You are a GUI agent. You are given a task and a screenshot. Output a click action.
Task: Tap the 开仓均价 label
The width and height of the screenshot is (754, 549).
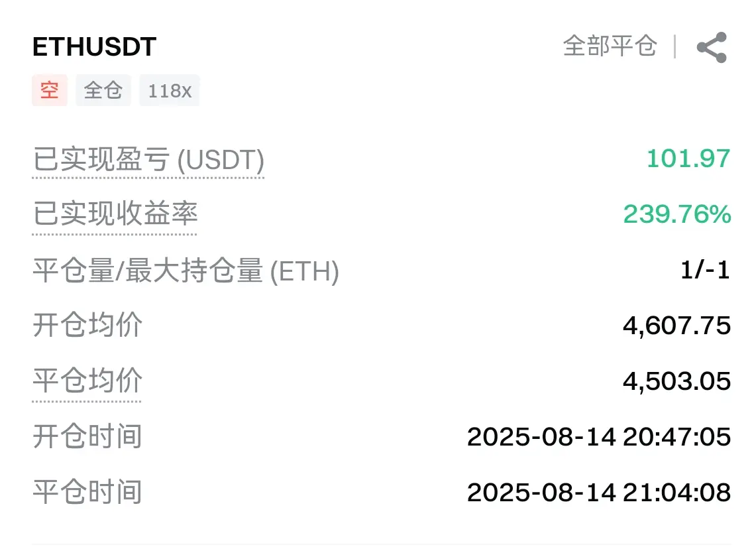87,326
